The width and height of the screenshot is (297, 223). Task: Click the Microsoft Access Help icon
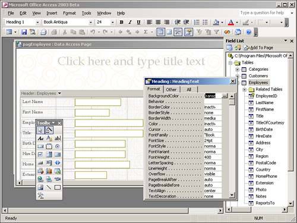tap(249, 32)
